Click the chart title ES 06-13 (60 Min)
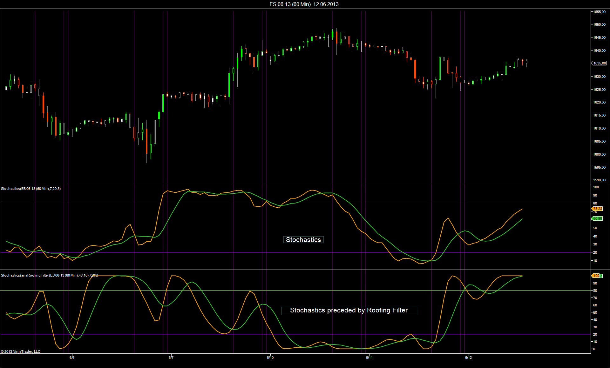The image size is (610, 368). click(x=290, y=4)
